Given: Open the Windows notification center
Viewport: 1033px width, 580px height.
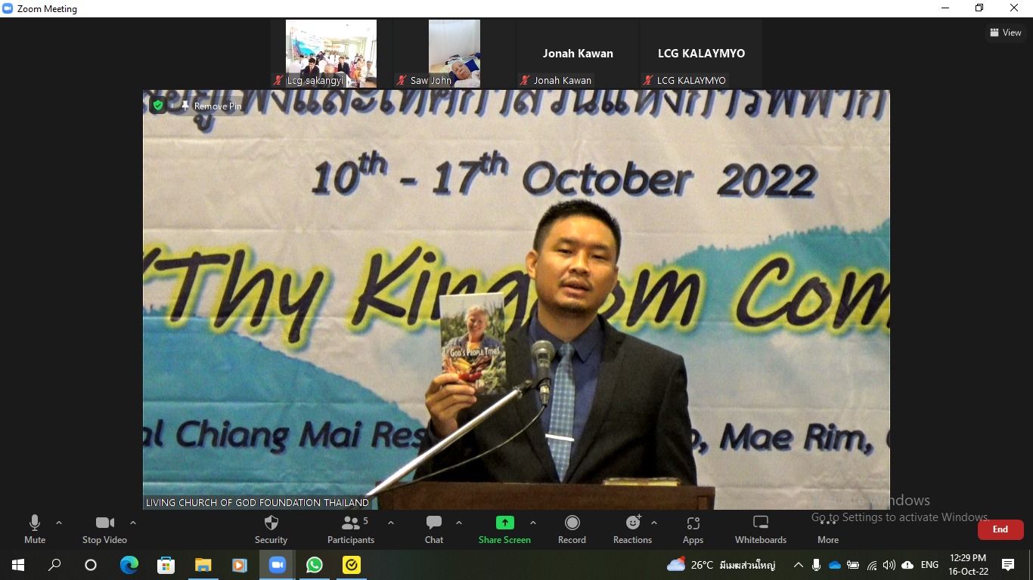Looking at the screenshot, I should click(1008, 565).
